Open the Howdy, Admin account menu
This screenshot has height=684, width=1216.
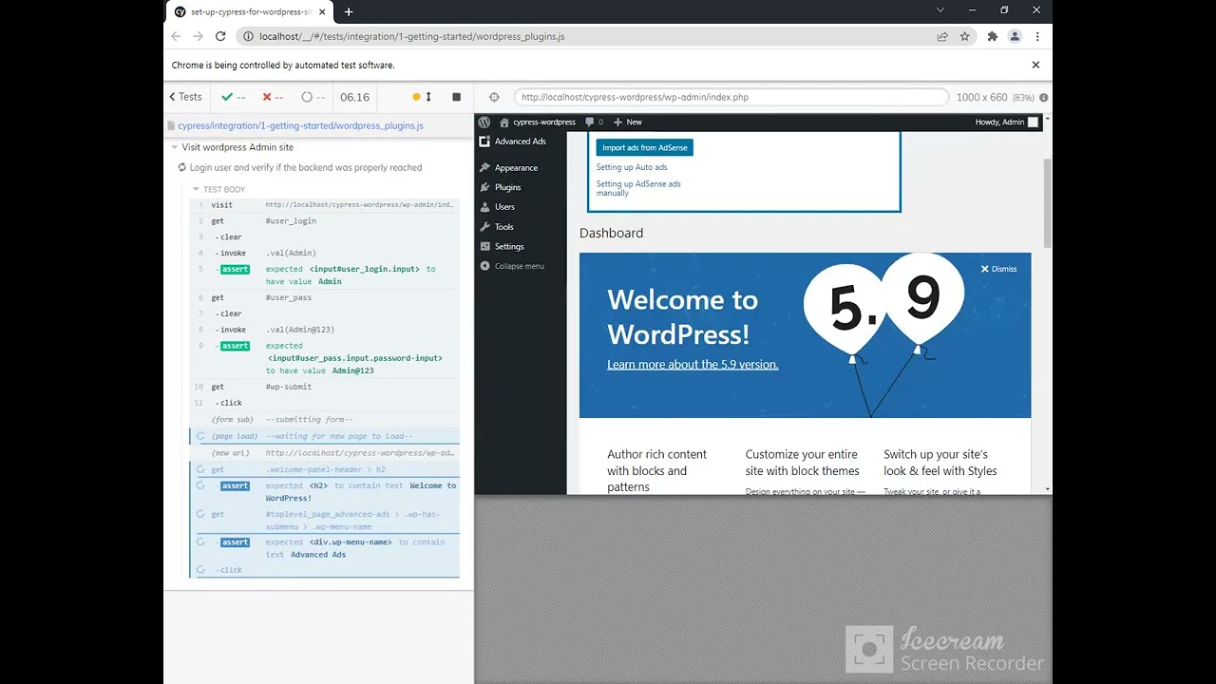pyautogui.click(x=1007, y=122)
